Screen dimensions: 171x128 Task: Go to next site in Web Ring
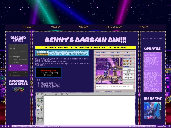coord(56,73)
